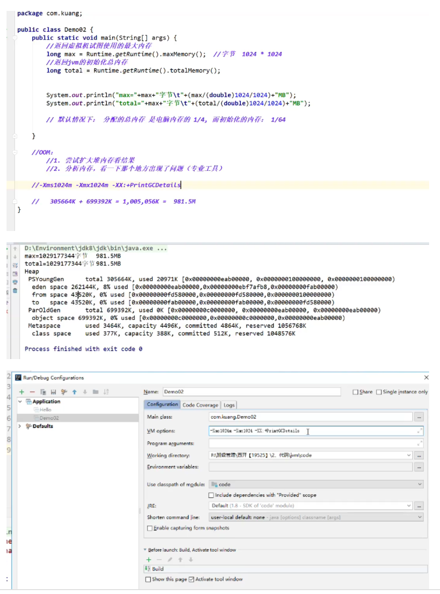
Task: Open the JRE dropdown
Action: [409, 506]
